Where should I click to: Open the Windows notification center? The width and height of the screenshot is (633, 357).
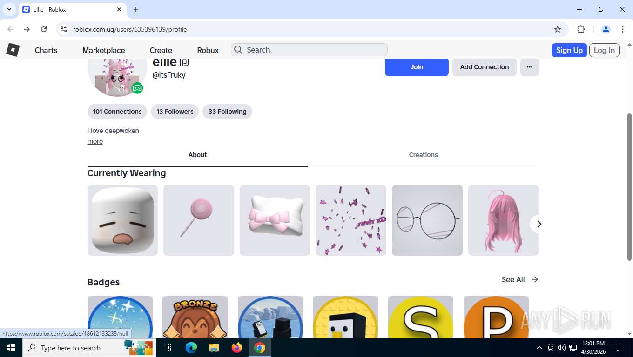point(618,348)
